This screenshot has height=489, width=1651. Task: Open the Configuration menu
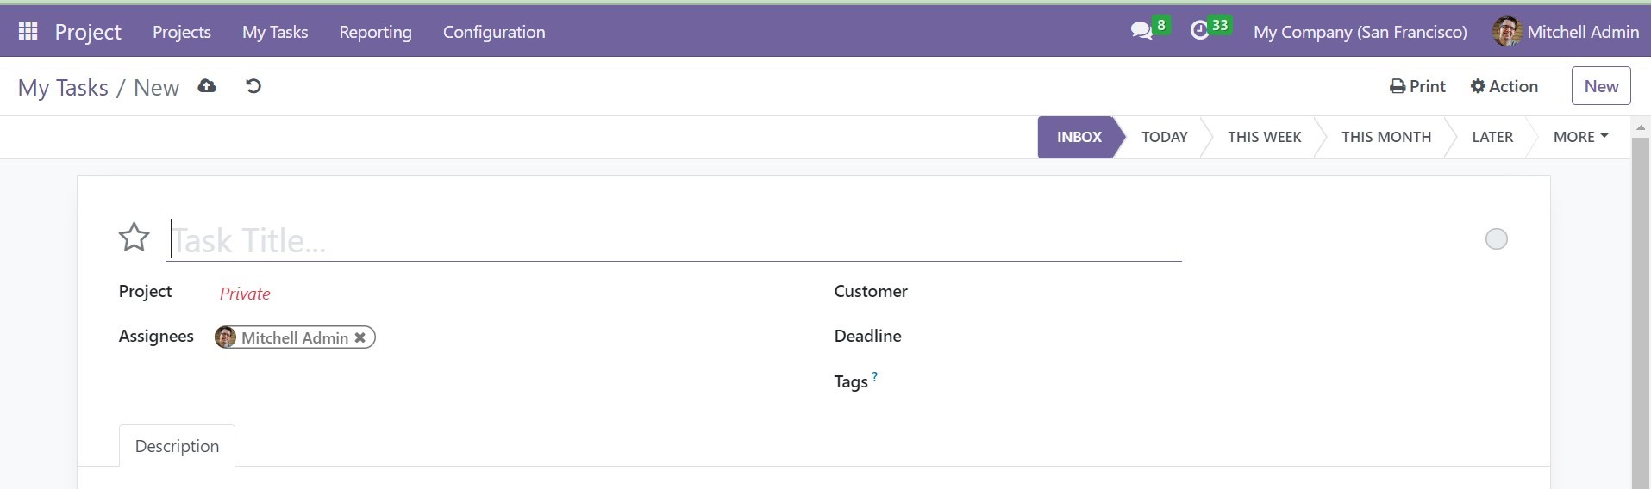tap(494, 32)
